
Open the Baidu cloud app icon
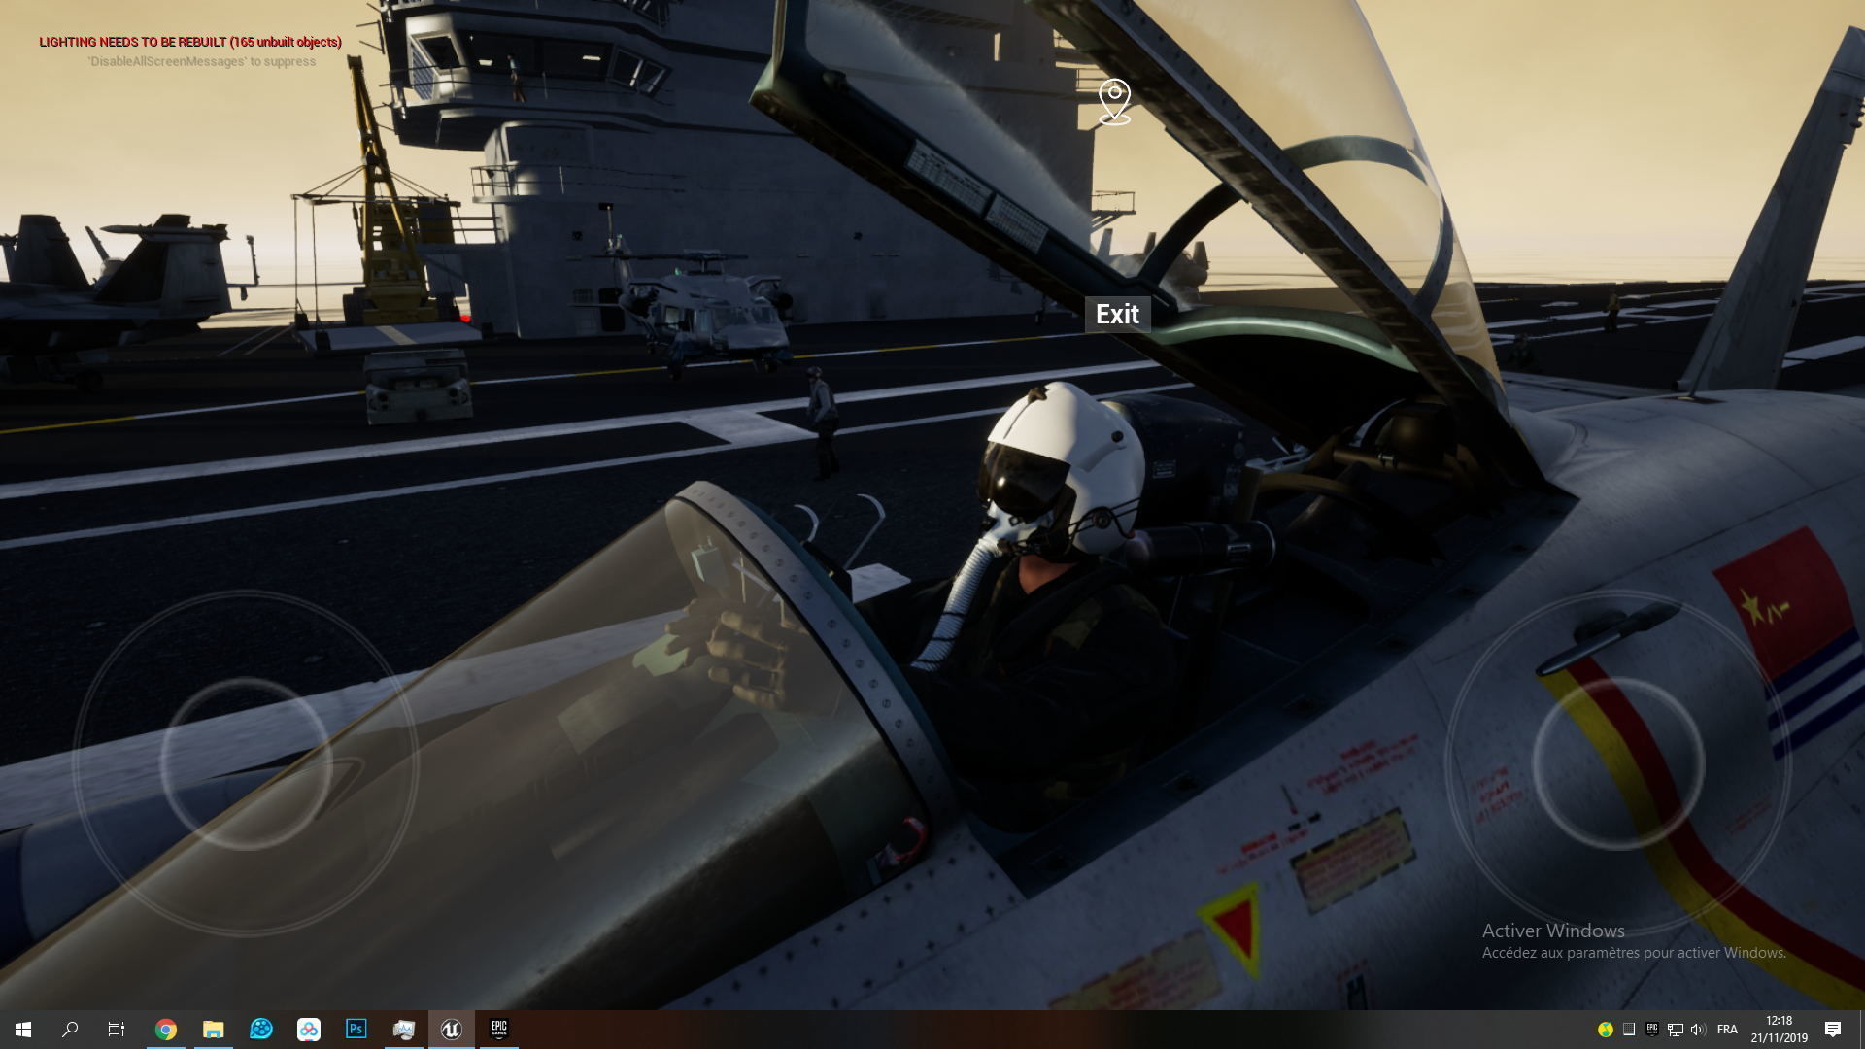[x=309, y=1029]
